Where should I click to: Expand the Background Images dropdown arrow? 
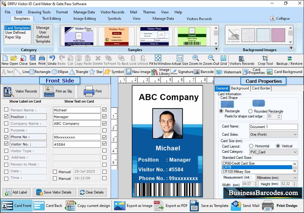tap(291, 48)
